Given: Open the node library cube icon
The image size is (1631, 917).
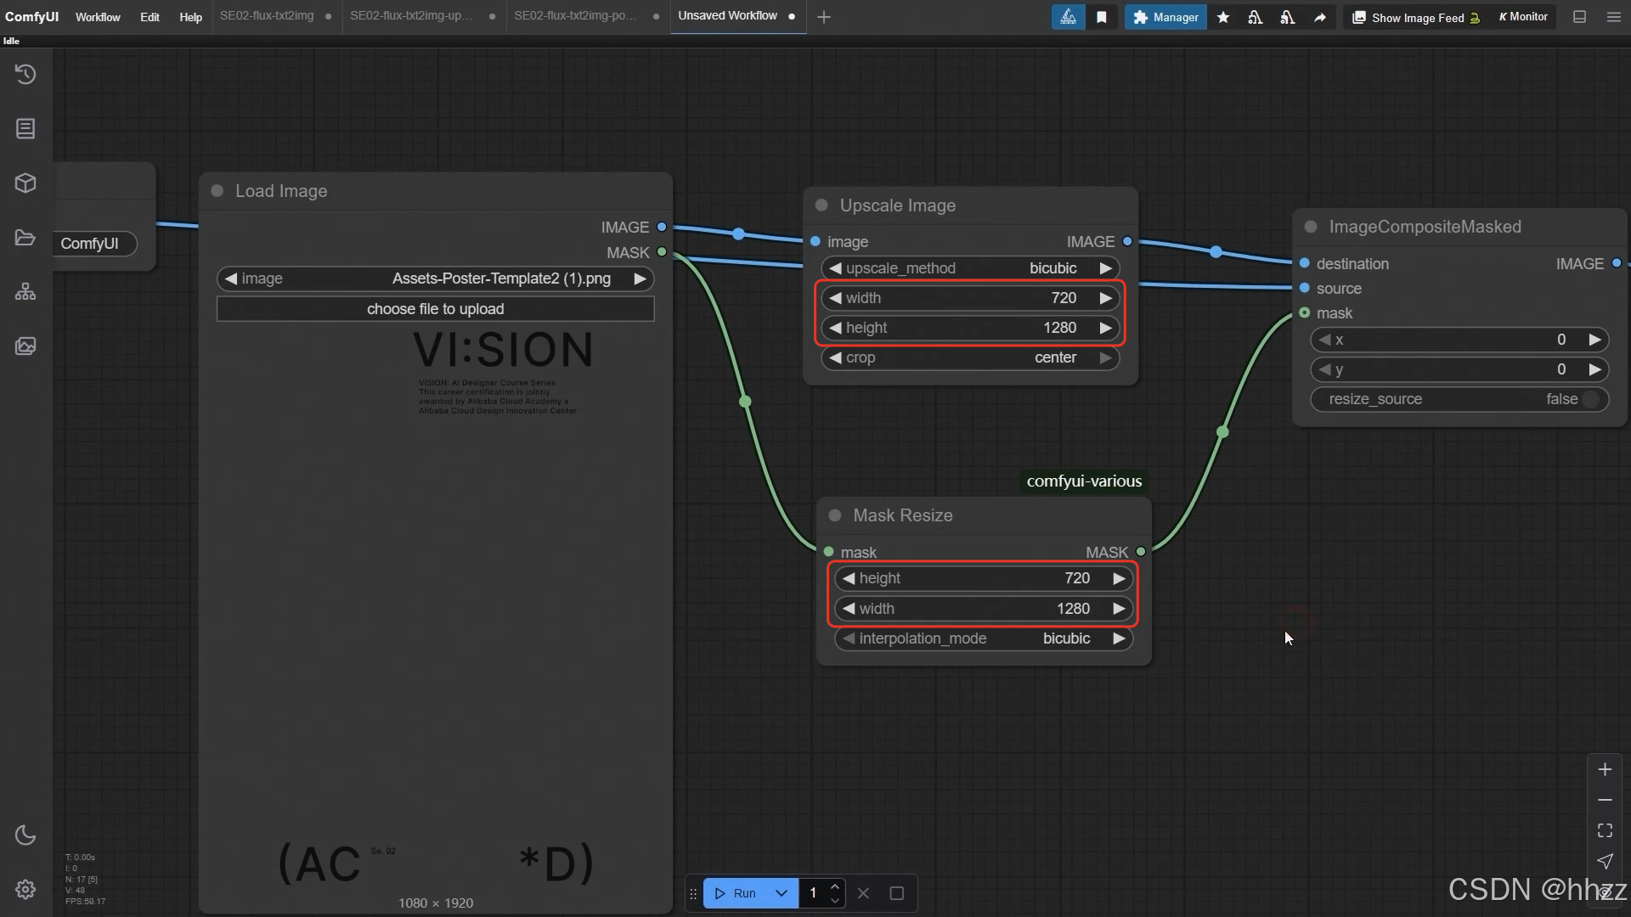Looking at the screenshot, I should (25, 183).
